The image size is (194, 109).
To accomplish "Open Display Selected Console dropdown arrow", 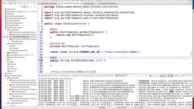I will pyautogui.click(x=181, y=76).
